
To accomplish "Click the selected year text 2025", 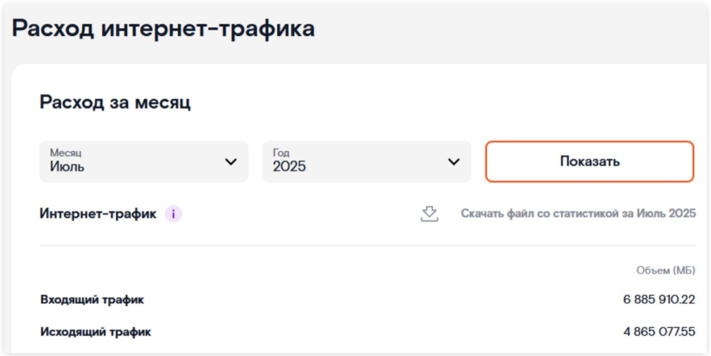I will click(289, 167).
